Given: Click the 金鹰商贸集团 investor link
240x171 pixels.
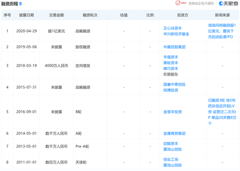Looking at the screenshot, I should click(x=174, y=133).
